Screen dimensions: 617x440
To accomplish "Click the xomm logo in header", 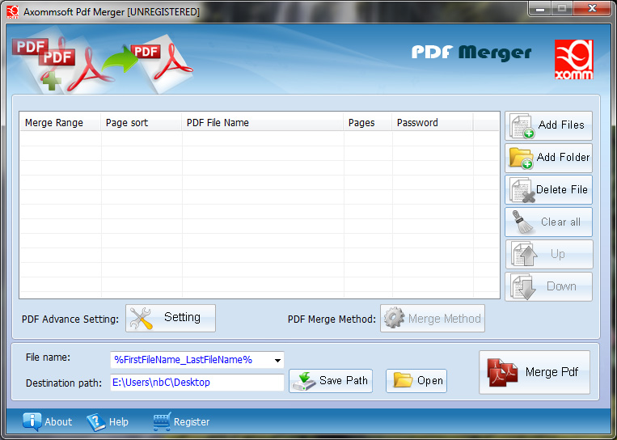I will click(x=574, y=59).
